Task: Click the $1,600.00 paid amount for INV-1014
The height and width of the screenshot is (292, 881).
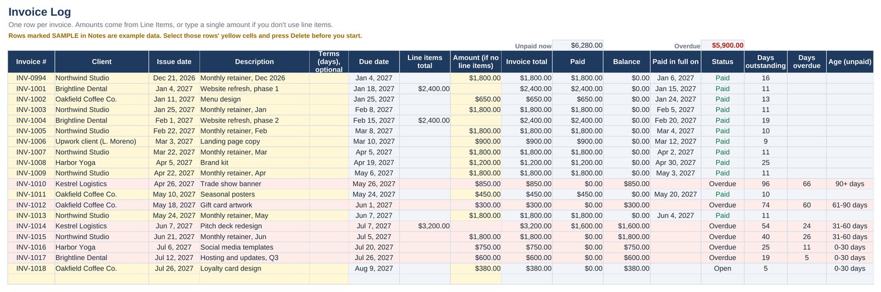Action: [578, 226]
